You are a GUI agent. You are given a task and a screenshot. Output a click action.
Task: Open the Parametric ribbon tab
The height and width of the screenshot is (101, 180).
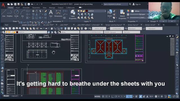point(36,8)
